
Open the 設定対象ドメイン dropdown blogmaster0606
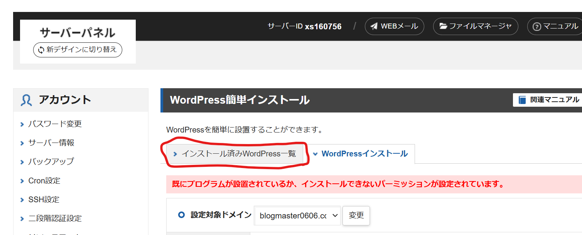[297, 215]
